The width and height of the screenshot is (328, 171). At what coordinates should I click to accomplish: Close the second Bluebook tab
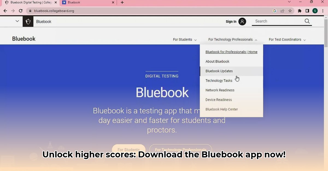pos(113,2)
